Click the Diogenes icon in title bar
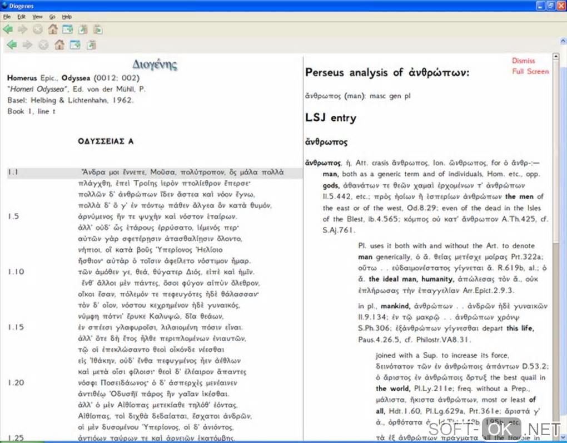Screen dimensions: 567x443 [4, 6]
